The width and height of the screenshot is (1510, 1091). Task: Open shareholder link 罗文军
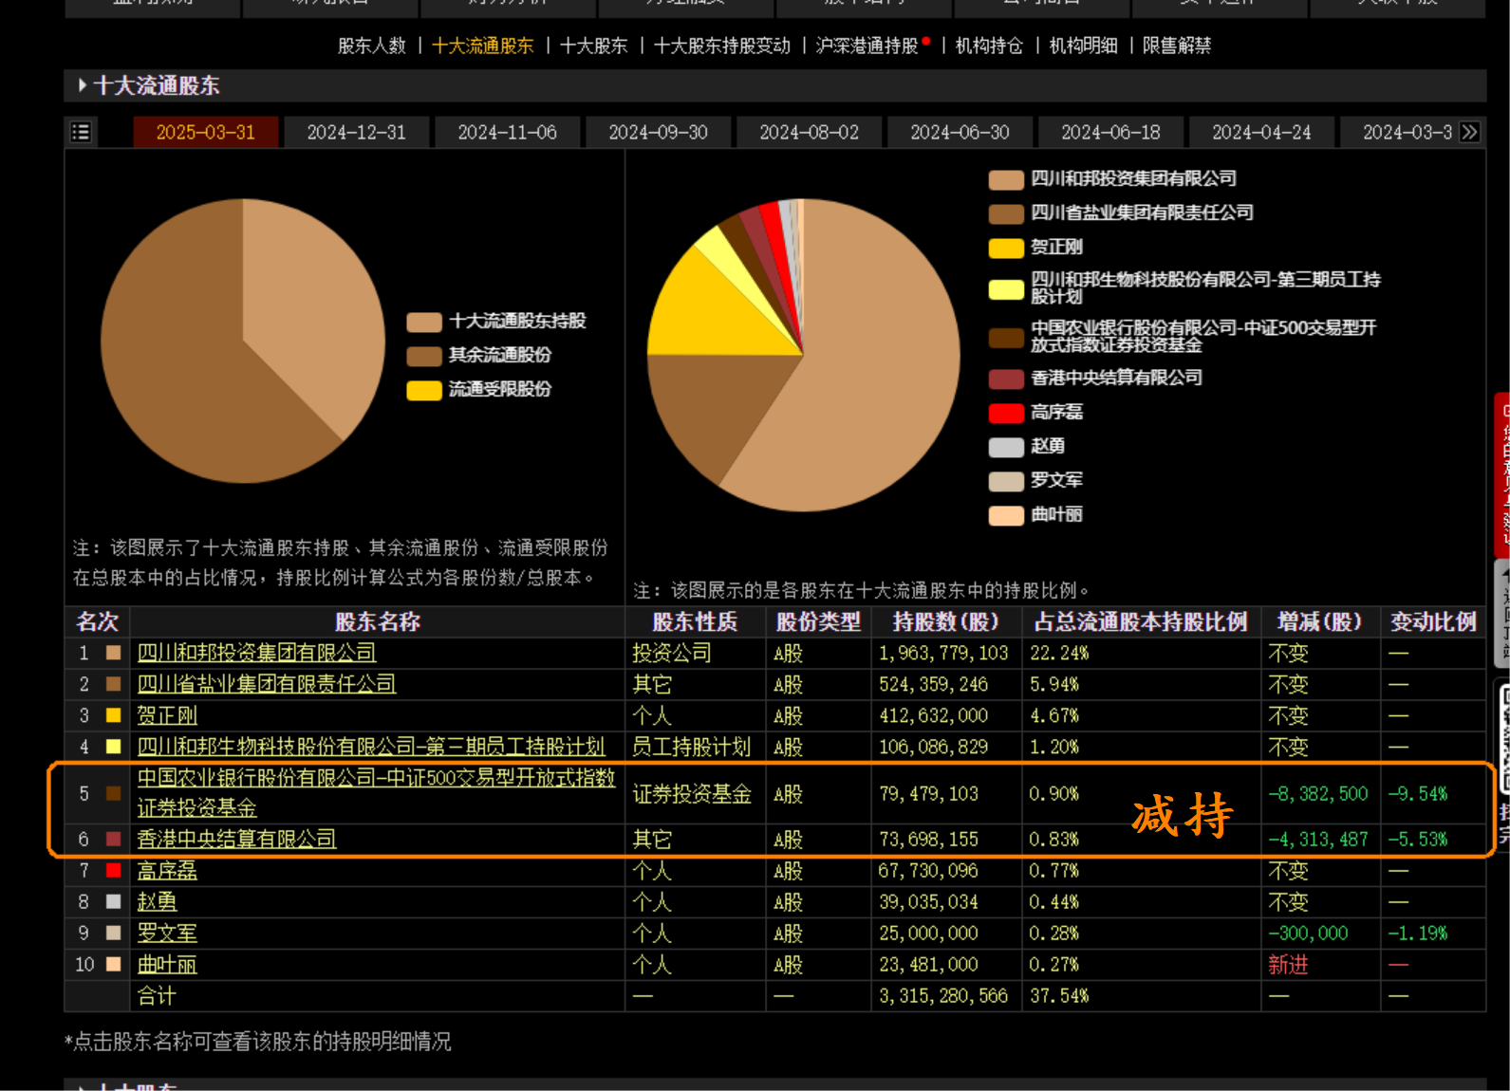167,933
